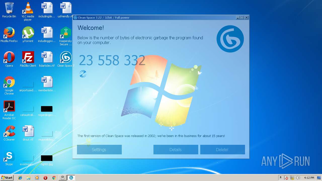322x181 pixels.
Task: Click the Welcome! heading text
Action: coord(91,28)
